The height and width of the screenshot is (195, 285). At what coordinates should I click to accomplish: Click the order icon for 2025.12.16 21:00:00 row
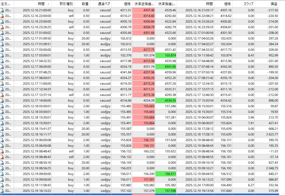2,10
